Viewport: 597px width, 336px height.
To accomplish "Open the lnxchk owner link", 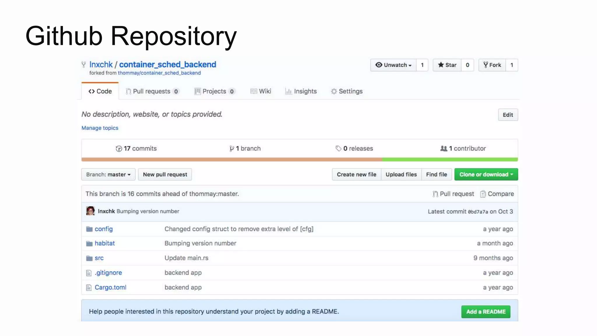I will 101,64.
